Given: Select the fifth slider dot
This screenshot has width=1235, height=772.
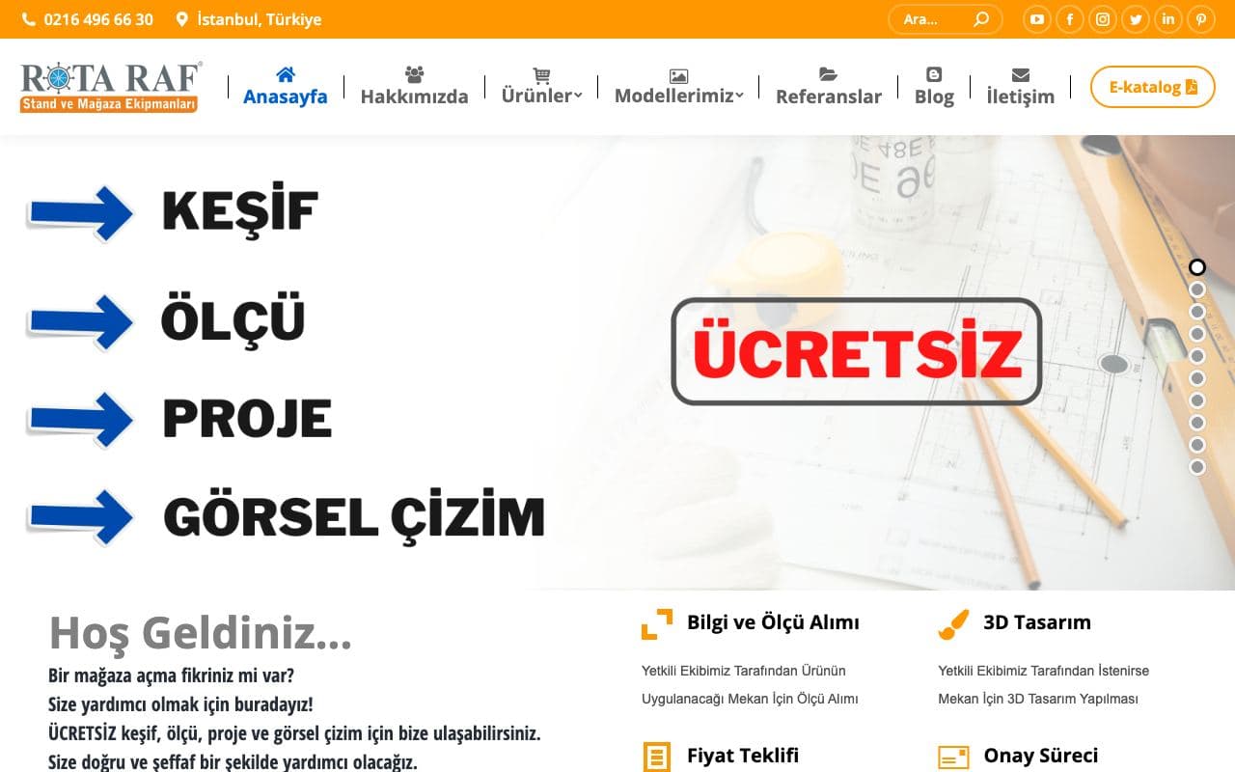Looking at the screenshot, I should [1197, 356].
